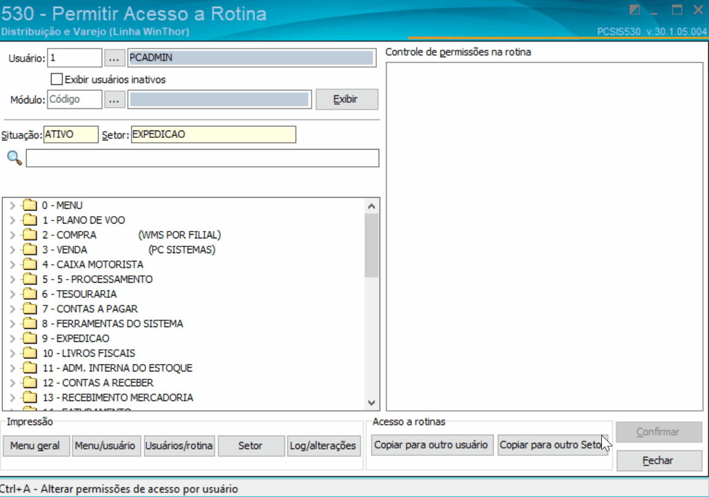Click the Situação ATIVO field
709x497 pixels.
[x=71, y=134]
